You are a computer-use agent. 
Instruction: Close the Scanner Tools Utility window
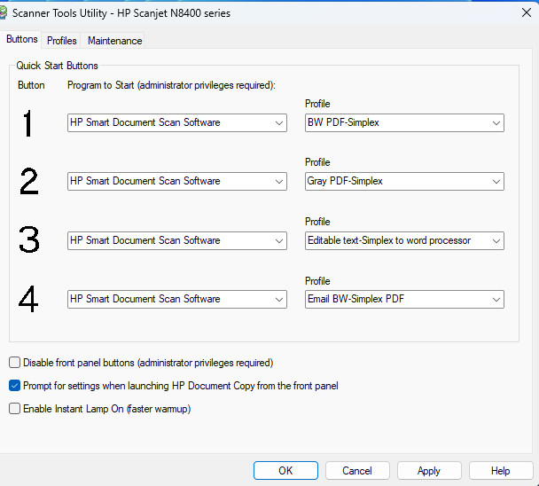coord(527,13)
